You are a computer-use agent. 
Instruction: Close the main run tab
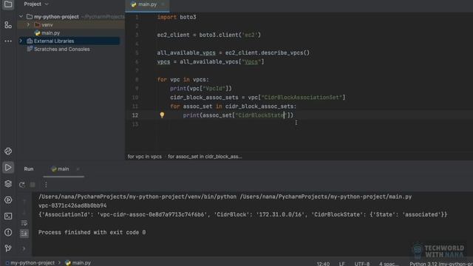click(x=78, y=169)
